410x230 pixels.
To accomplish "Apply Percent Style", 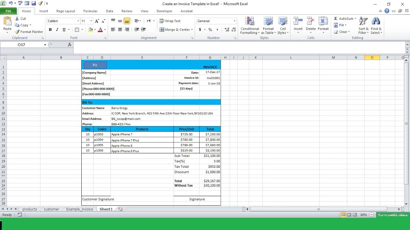I will click(210, 30).
